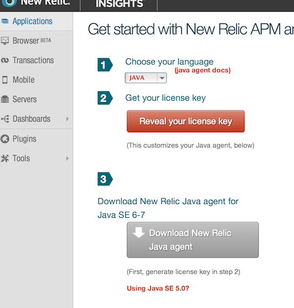The height and width of the screenshot is (308, 294).
Task: Click the Dashboards node icon
Action: [x=5, y=119]
